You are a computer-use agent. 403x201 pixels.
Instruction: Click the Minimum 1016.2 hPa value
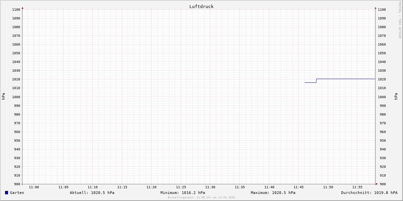(183, 193)
